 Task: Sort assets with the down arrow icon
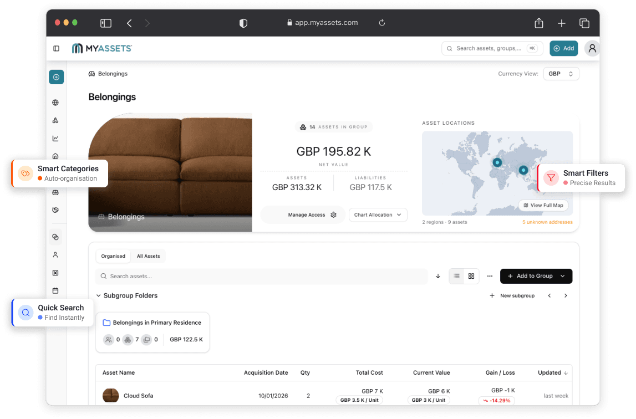(438, 276)
